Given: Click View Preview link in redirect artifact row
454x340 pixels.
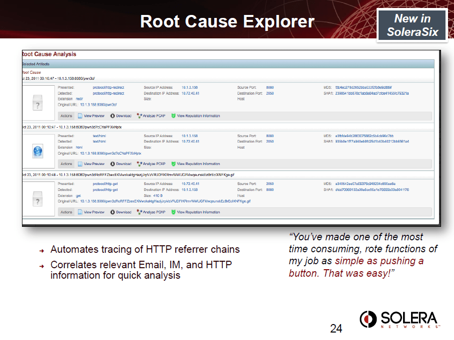Looking at the screenshot, I should click(x=94, y=116).
